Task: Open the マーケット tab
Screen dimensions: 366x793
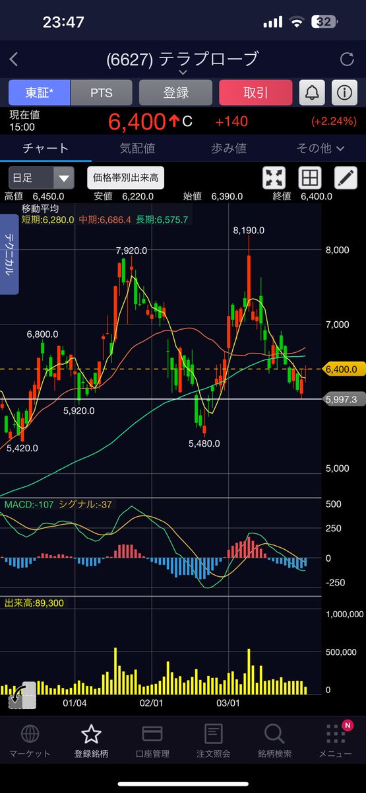Action: click(x=30, y=740)
